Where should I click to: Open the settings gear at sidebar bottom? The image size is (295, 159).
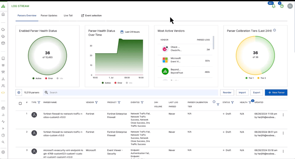[3, 152]
